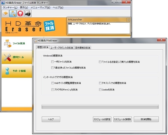Close the HD革命/FileEraser window
This screenshot has height=135, width=168.
pos(161,40)
